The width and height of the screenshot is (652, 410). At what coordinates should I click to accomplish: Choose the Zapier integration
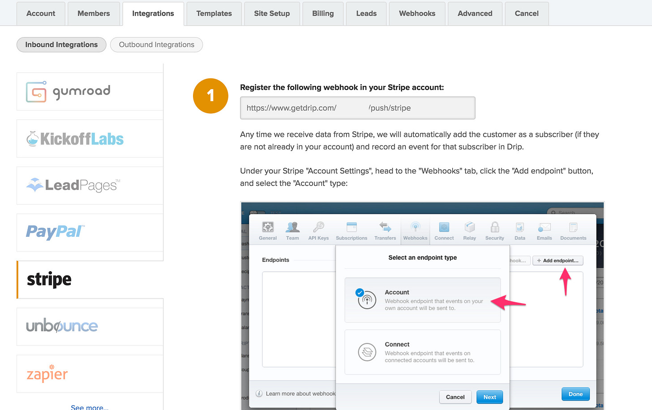coord(90,373)
